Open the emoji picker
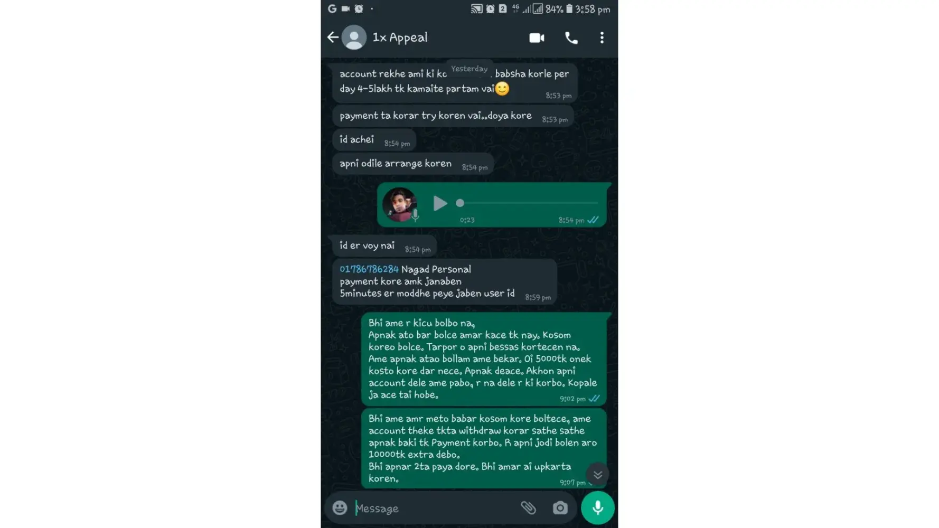Screen dimensions: 939x528 340,508
